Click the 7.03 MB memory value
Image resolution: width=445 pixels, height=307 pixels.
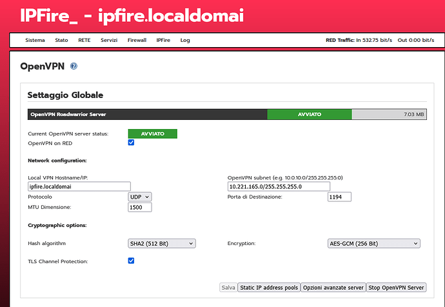(414, 114)
